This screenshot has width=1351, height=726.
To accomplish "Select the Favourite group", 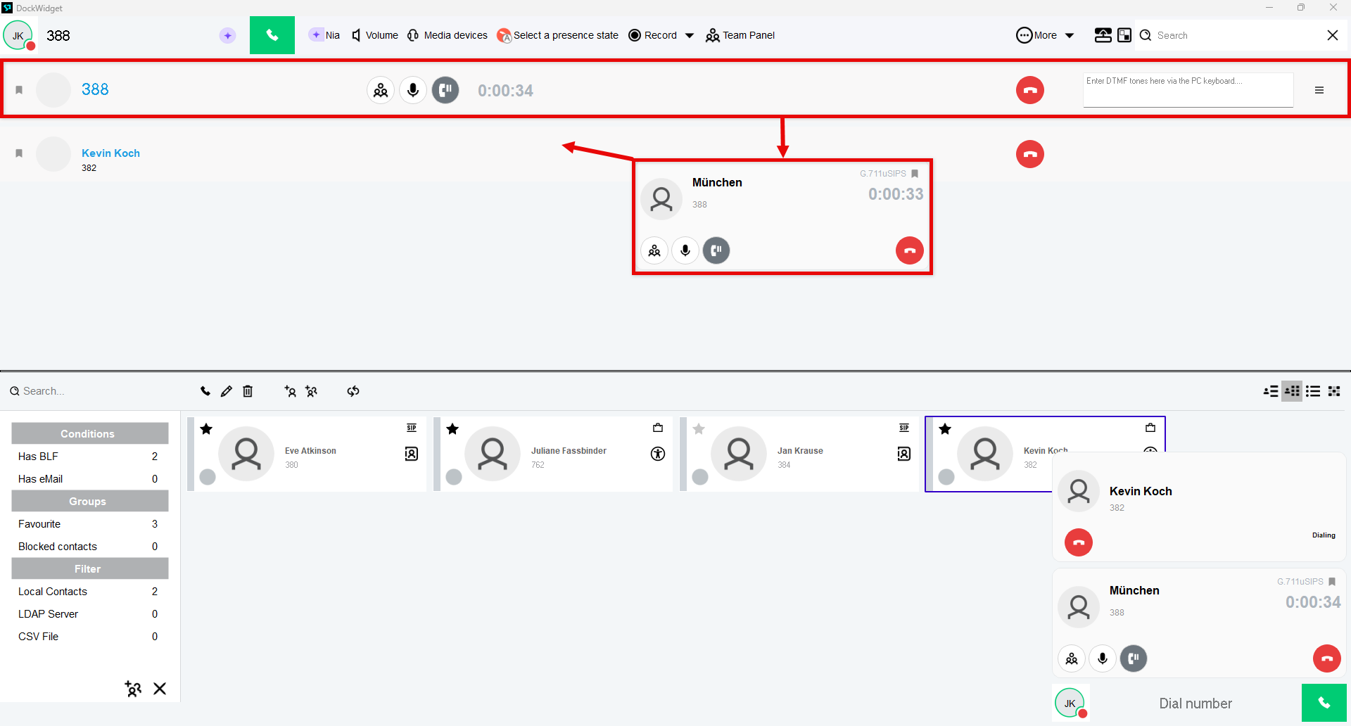I will point(89,524).
